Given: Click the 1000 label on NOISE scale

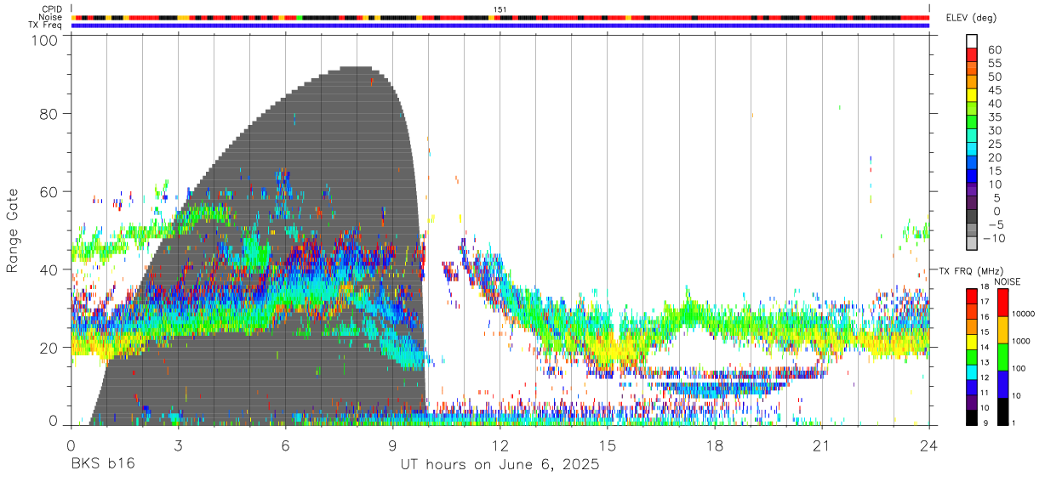Looking at the screenshot, I should coord(1020,341).
